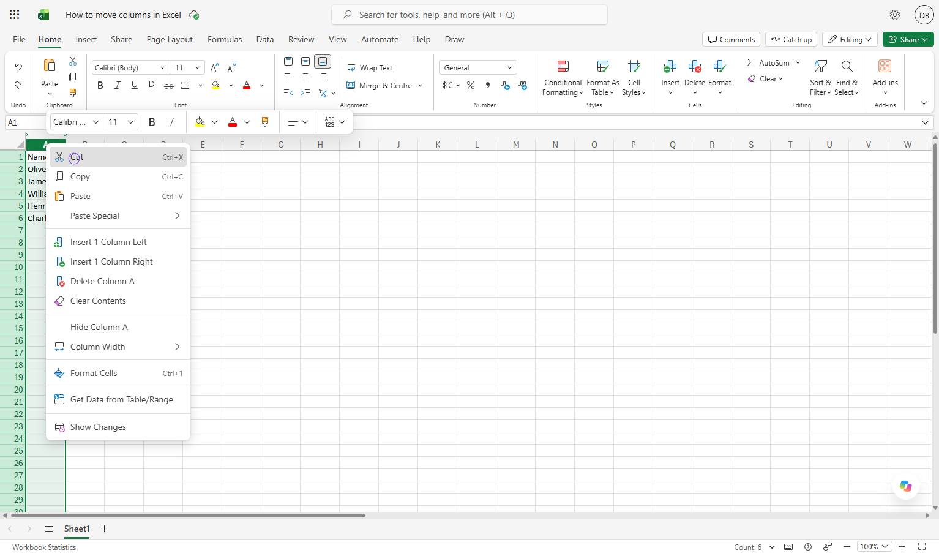Apply yellow fill colour in ribbon

tap(215, 85)
